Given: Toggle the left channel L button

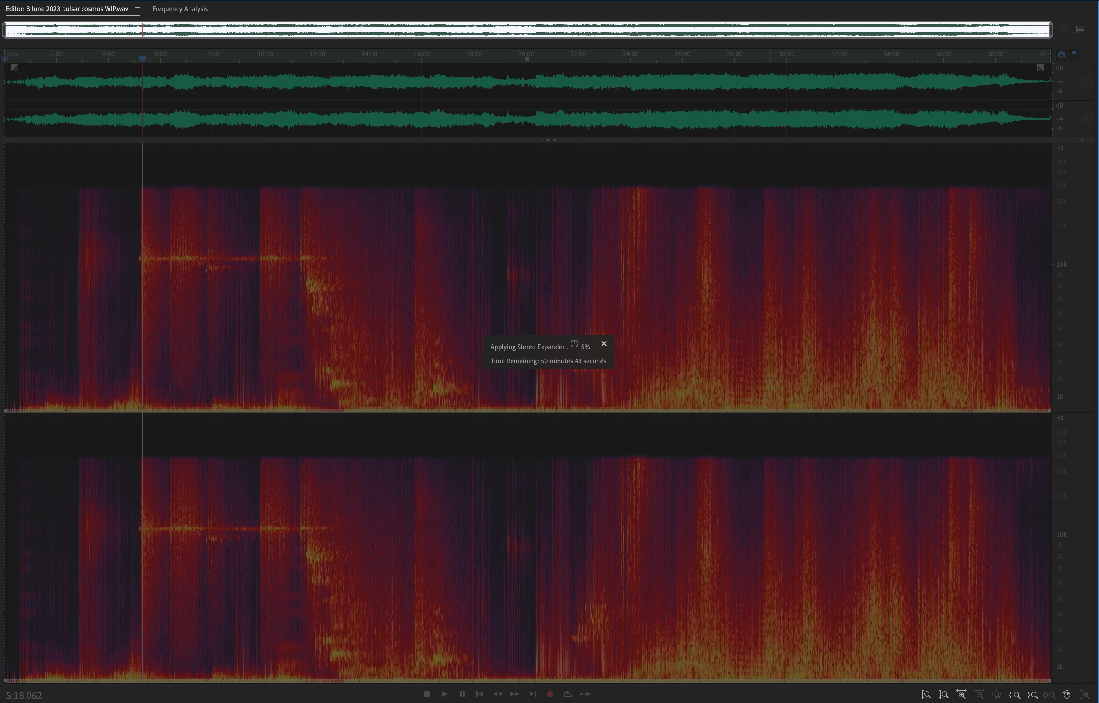Looking at the screenshot, I should point(1087,82).
